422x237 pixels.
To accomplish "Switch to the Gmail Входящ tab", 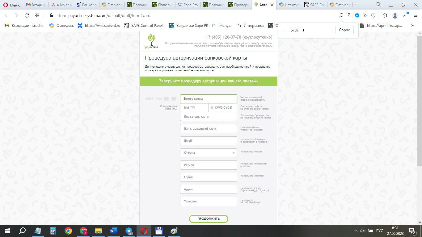I will tap(36, 5).
